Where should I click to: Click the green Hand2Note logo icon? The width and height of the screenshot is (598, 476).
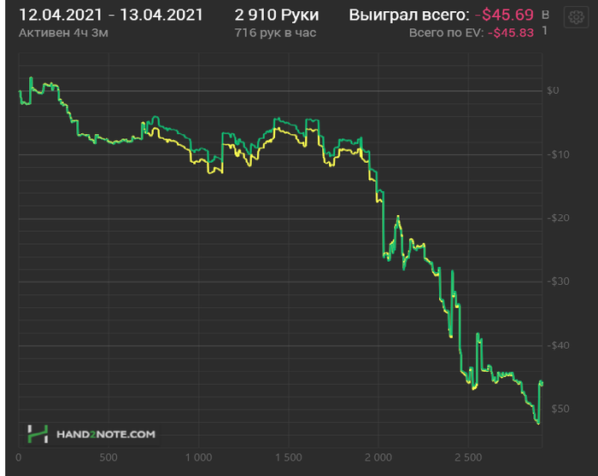[x=38, y=433]
